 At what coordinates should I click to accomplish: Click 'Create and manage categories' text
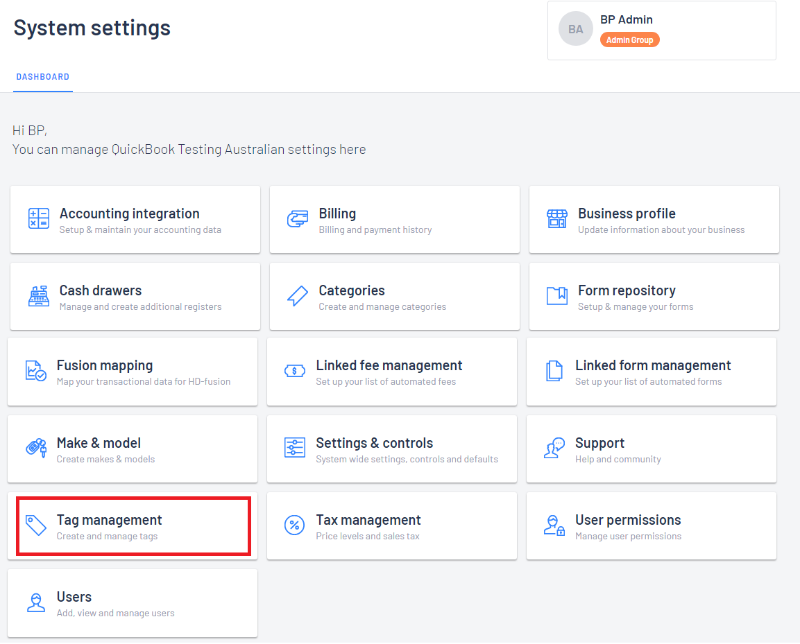click(382, 307)
